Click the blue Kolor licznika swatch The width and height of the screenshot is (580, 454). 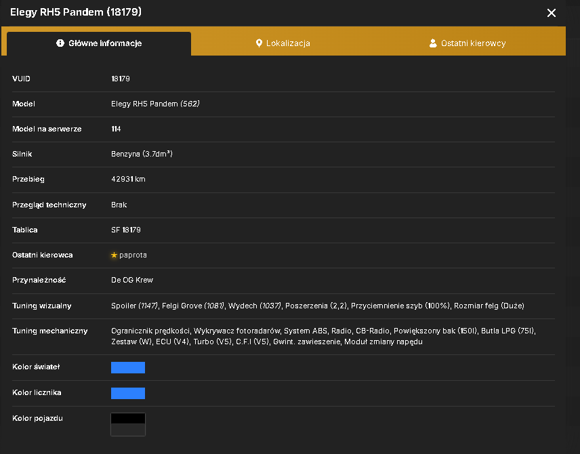(128, 393)
